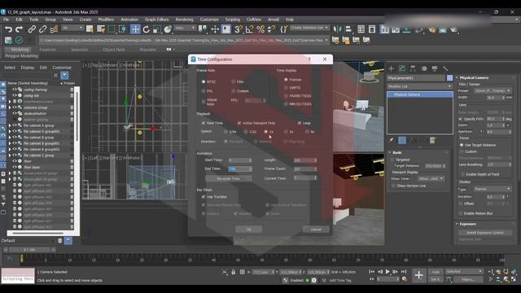Activate the Select and Rotate tool
Screen dimensions: 521x293
click(x=147, y=29)
